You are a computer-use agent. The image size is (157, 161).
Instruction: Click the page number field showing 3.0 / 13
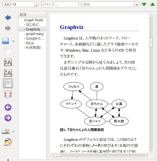pyautogui.click(x=19, y=4)
